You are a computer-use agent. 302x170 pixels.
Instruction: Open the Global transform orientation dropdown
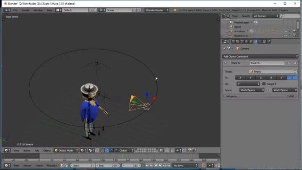coord(126,150)
